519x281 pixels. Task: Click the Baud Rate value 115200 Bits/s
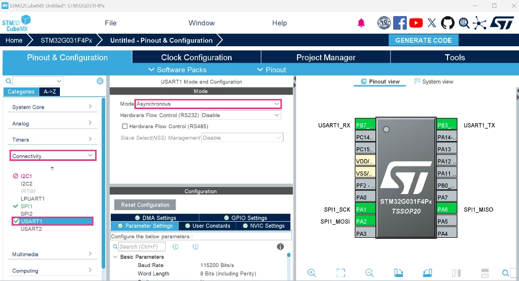click(217, 265)
